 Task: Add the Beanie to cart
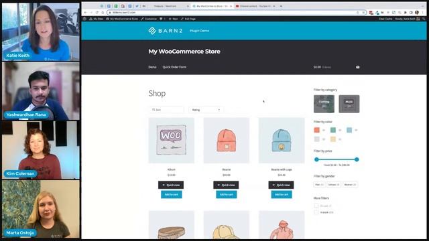tap(227, 195)
